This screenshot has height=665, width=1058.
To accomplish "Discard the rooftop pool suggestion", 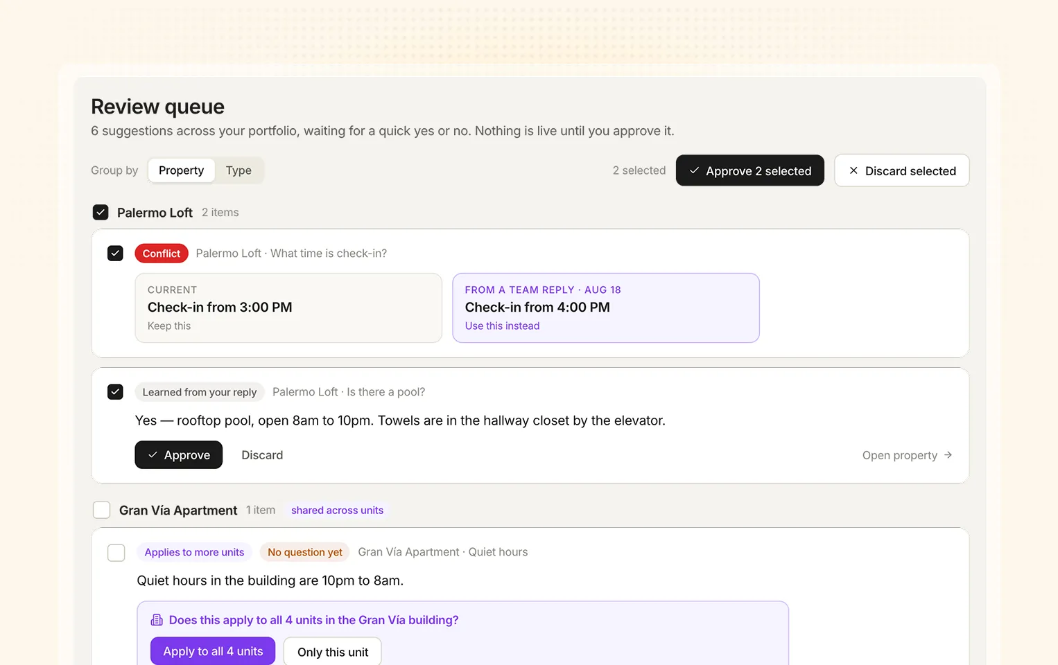I will (x=262, y=455).
